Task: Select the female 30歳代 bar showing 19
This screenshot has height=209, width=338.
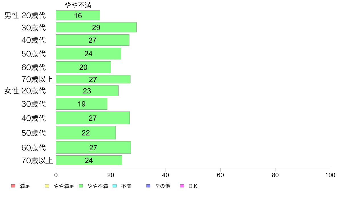Action: [x=81, y=104]
